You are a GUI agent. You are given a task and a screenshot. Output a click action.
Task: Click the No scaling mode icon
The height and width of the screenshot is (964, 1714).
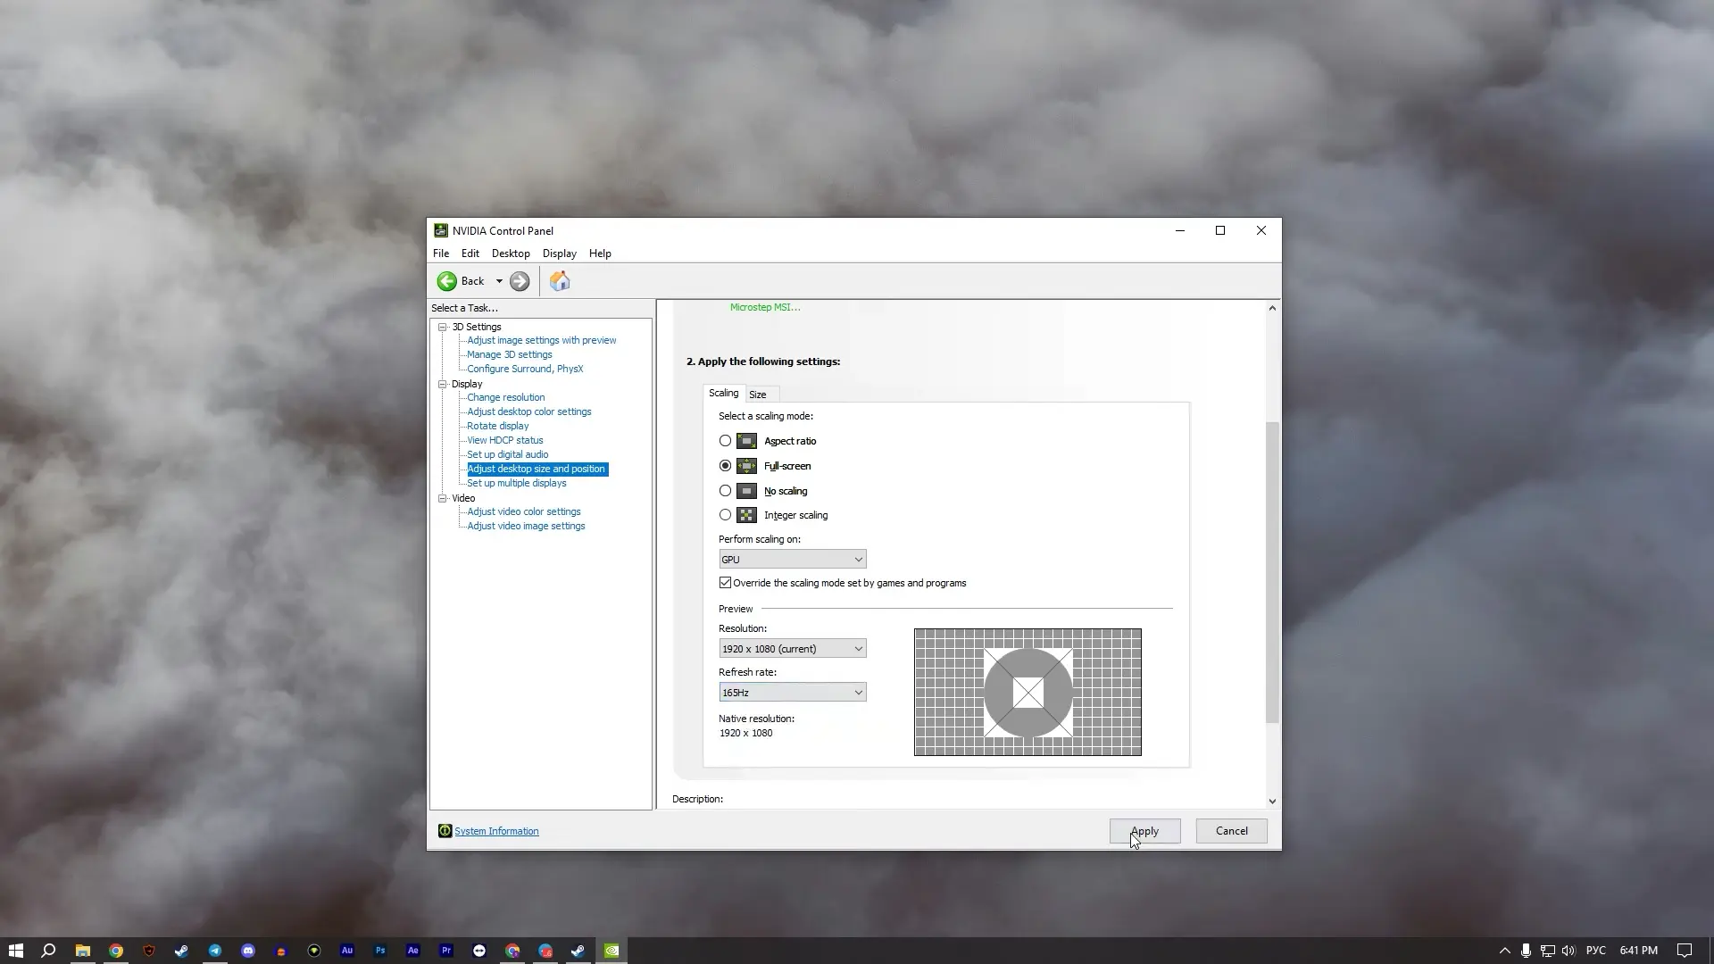[746, 491]
